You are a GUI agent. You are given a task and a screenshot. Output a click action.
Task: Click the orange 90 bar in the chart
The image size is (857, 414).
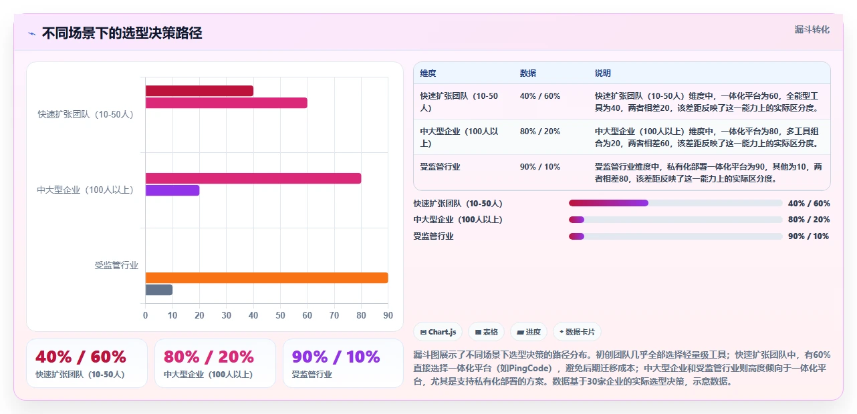[x=267, y=278]
